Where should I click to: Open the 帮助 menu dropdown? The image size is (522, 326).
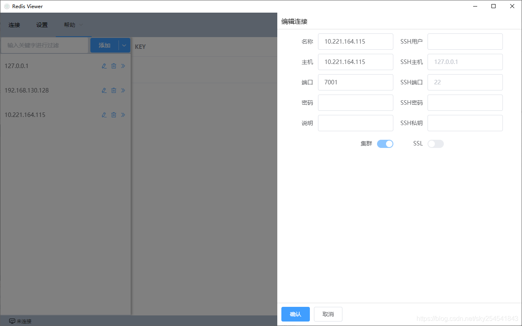(73, 25)
